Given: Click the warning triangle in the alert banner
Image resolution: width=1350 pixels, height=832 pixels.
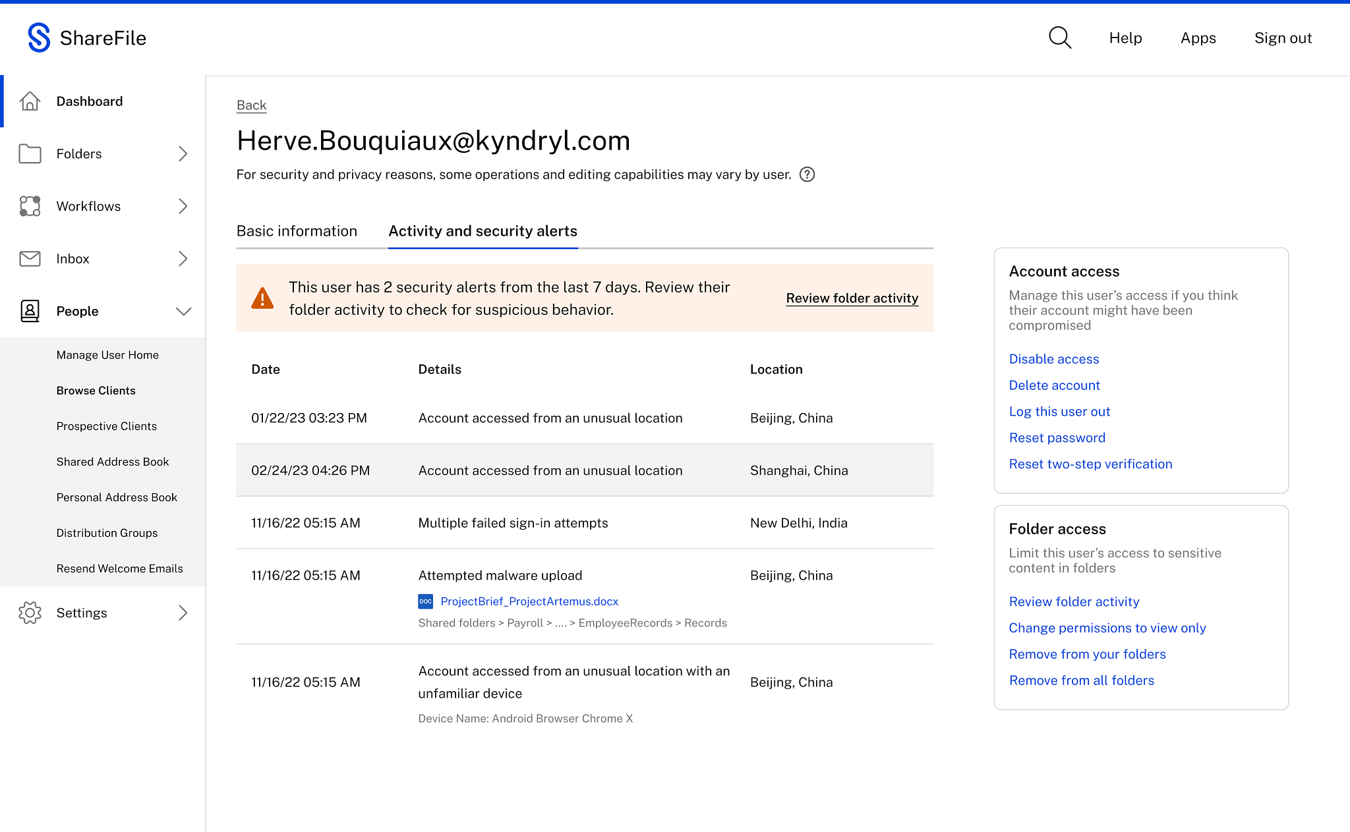Looking at the screenshot, I should click(263, 298).
